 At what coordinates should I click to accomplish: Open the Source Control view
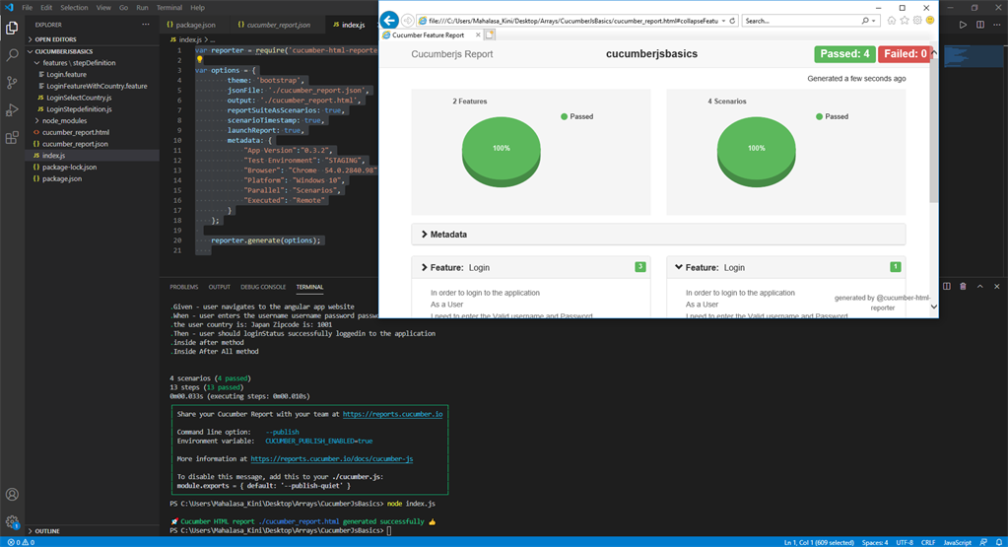12,83
